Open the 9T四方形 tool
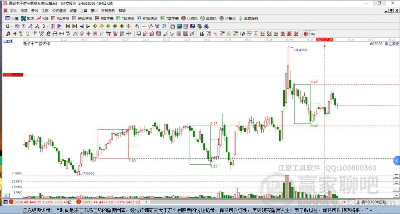The height and width of the screenshot is (214, 400). point(147,18)
